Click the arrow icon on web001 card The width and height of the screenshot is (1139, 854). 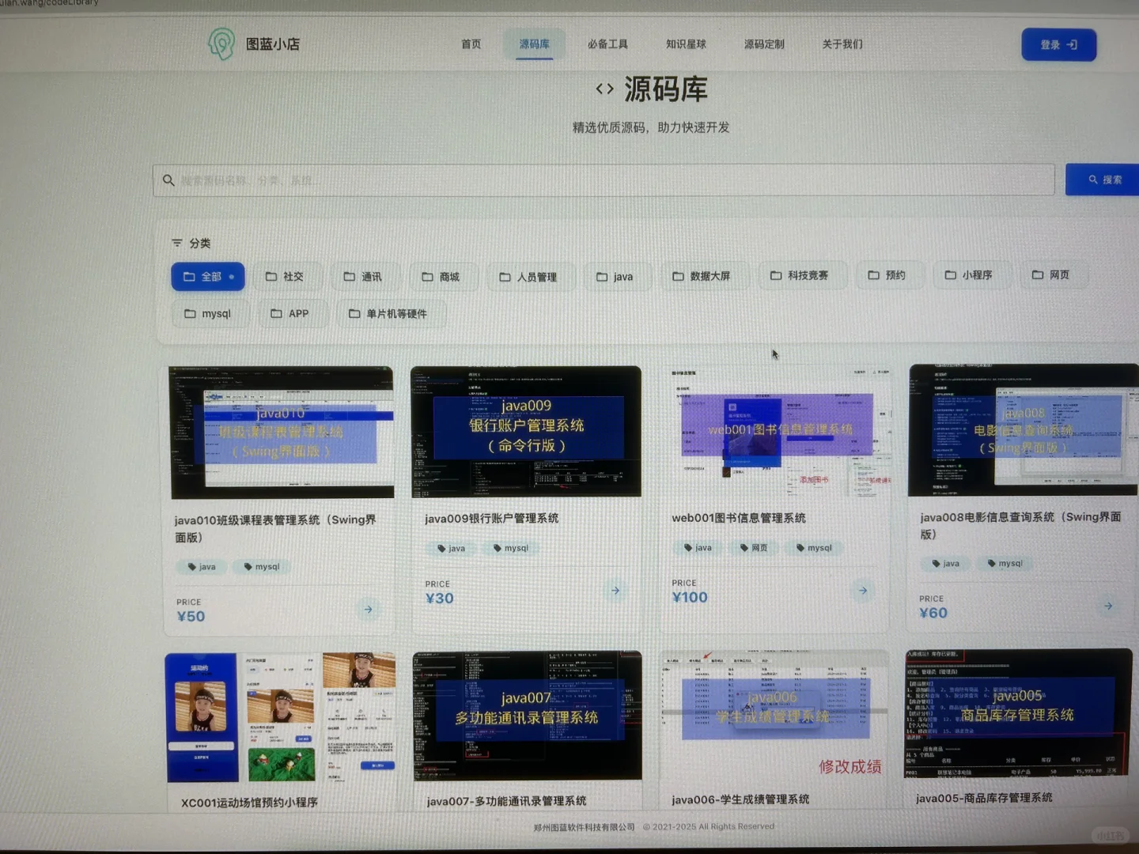862,590
